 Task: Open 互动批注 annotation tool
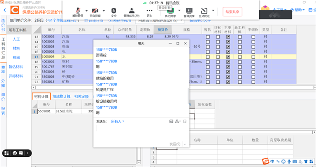tap(204, 12)
